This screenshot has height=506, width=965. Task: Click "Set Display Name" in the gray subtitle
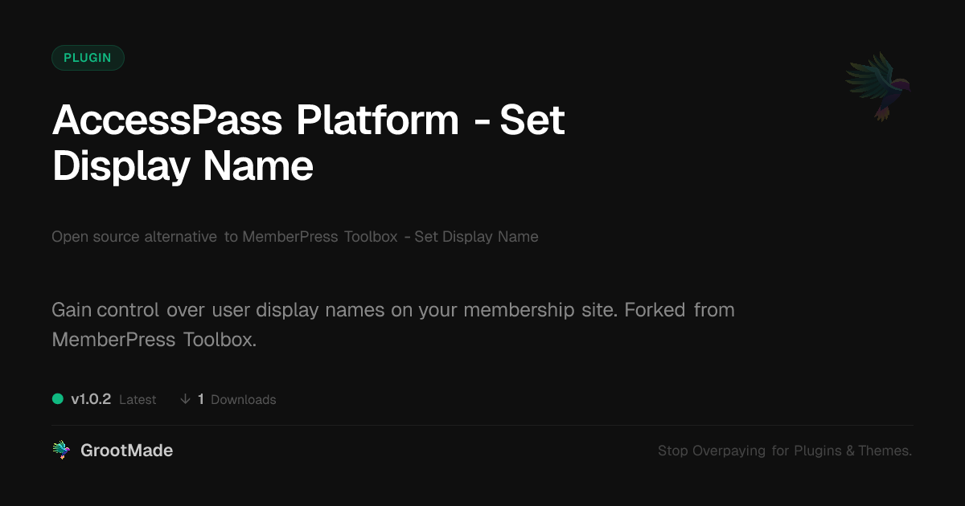476,237
